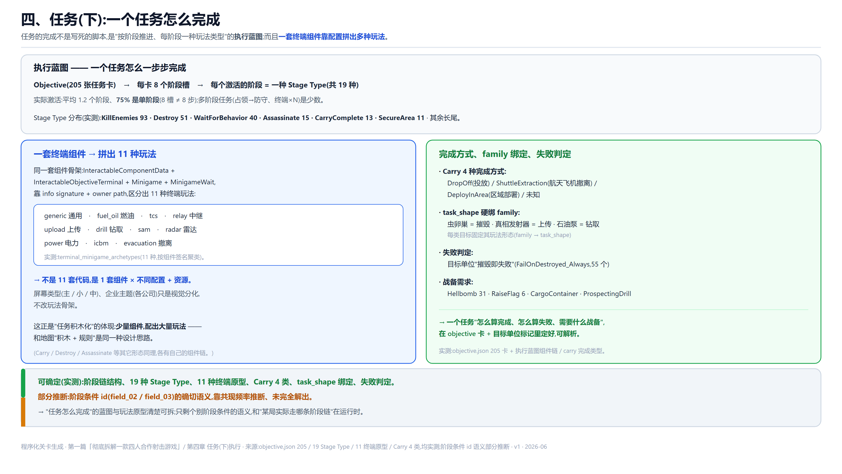Click bullet 战备需求:
Image resolution: width=842 pixels, height=474 pixels.
pos(456,282)
